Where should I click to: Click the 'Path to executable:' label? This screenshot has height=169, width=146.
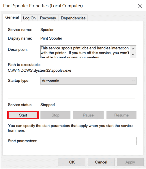pos(24,65)
